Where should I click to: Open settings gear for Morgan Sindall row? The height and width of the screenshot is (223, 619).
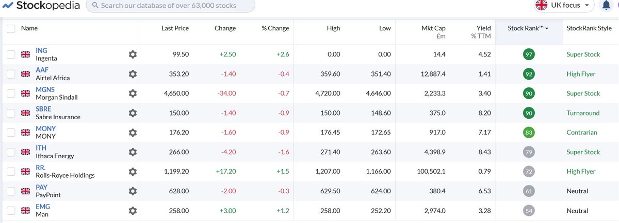(x=133, y=94)
